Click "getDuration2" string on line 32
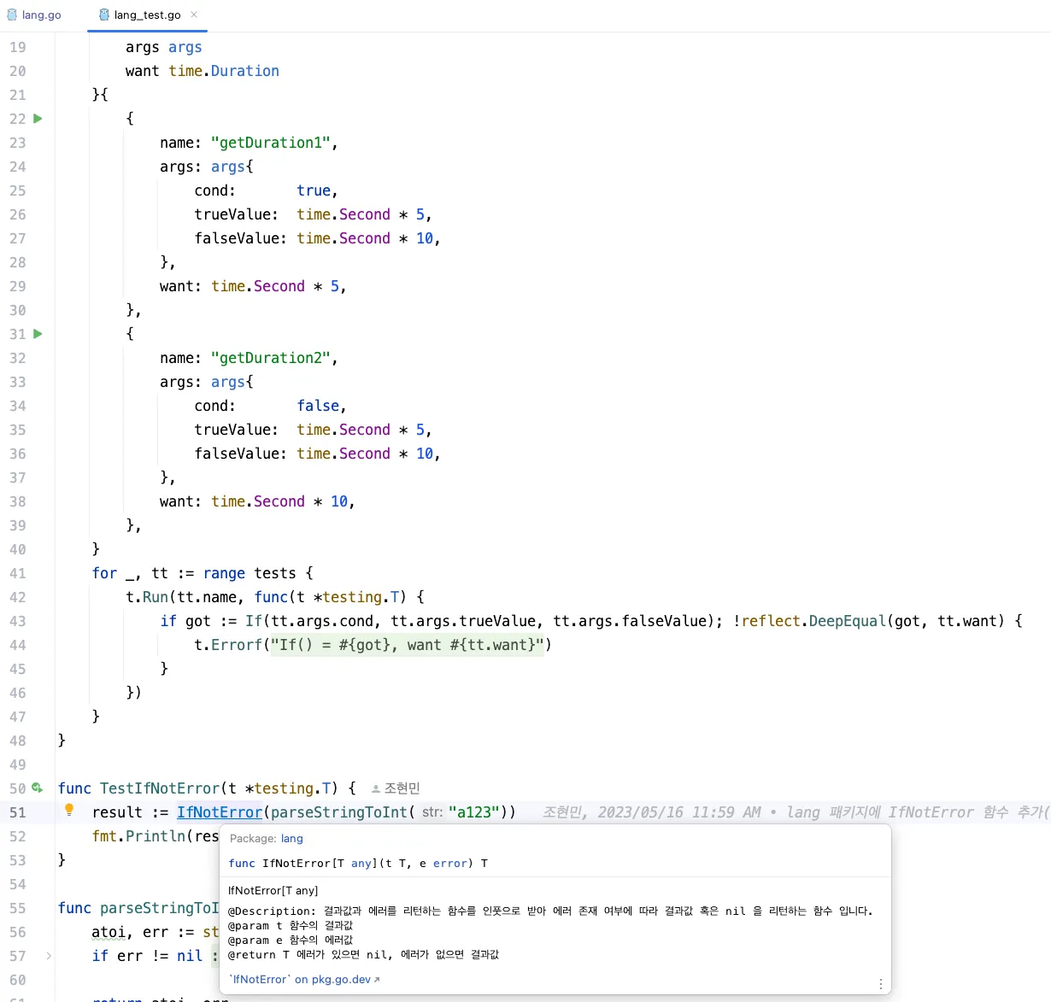The width and height of the screenshot is (1051, 1002). point(270,358)
